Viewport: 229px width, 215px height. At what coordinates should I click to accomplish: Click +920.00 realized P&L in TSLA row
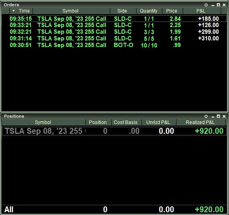[209, 131]
